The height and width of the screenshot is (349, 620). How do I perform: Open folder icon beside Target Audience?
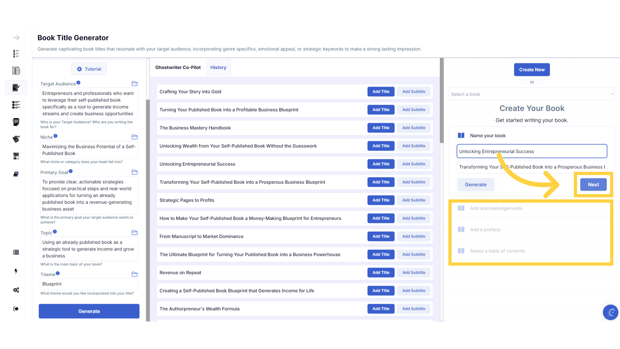[135, 84]
